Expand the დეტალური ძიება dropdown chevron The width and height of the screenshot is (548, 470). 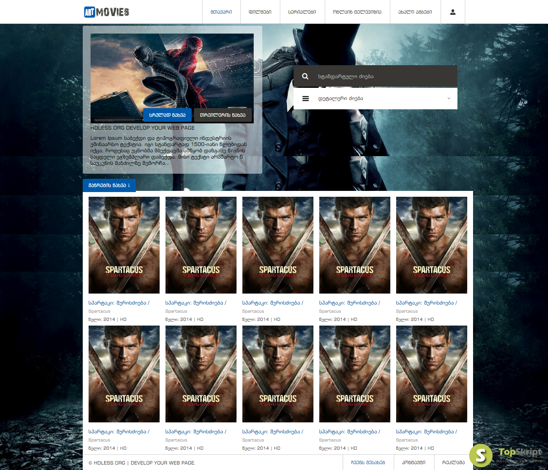point(449,98)
